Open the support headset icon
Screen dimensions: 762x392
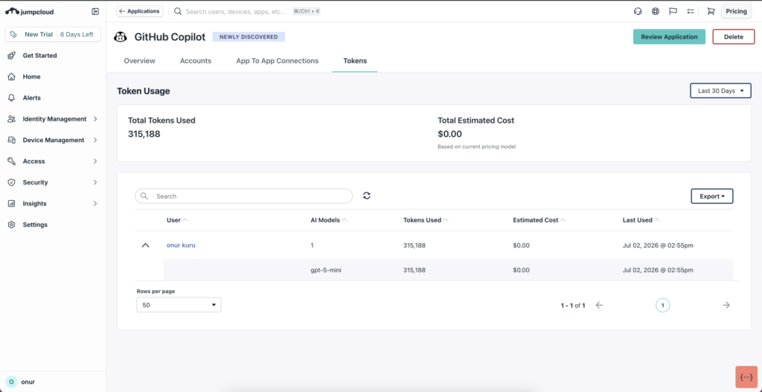[x=638, y=11]
